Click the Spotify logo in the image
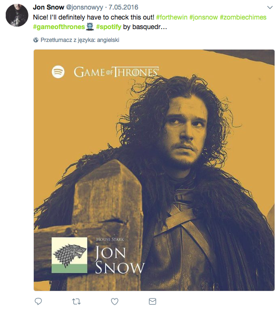This screenshot has height=309, width=276. (58, 72)
